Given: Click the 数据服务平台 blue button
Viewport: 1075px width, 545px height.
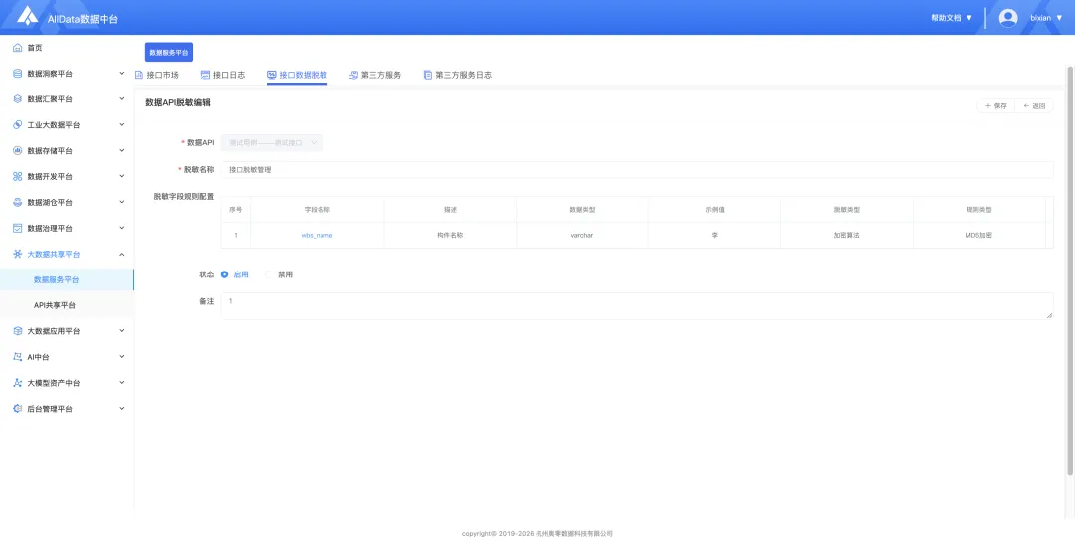Looking at the screenshot, I should coord(168,52).
